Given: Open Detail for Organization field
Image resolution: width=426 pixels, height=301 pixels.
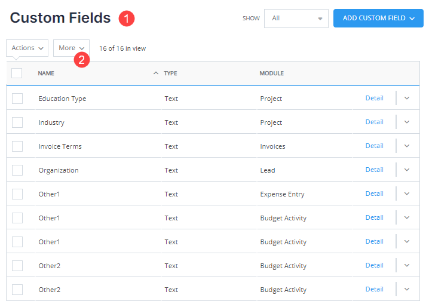Looking at the screenshot, I should 375,170.
